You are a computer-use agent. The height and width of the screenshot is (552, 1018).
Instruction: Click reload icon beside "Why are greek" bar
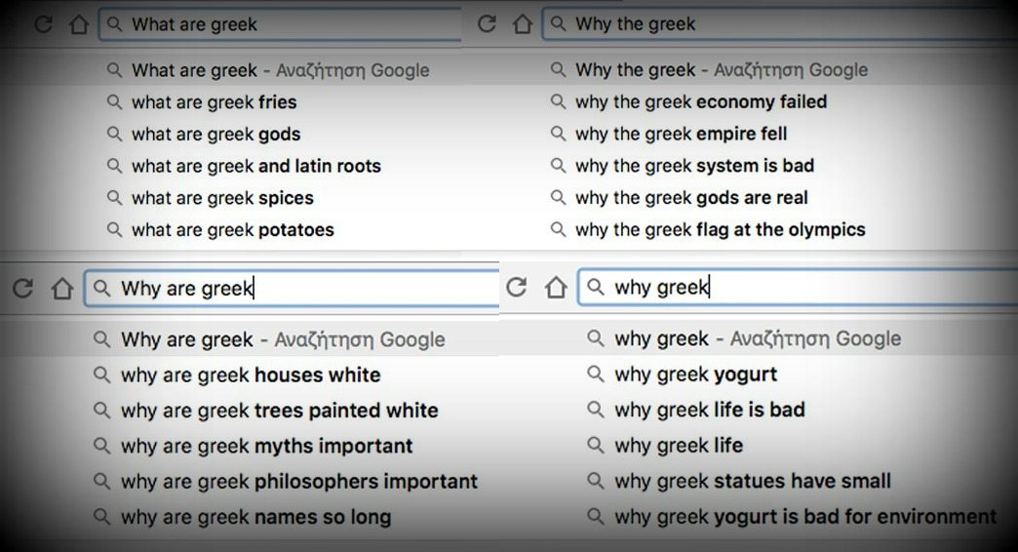(22, 289)
